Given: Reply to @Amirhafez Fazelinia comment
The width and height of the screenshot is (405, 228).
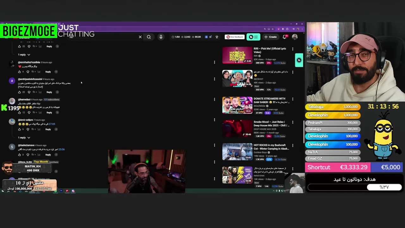Looking at the screenshot, I should pos(48,72).
